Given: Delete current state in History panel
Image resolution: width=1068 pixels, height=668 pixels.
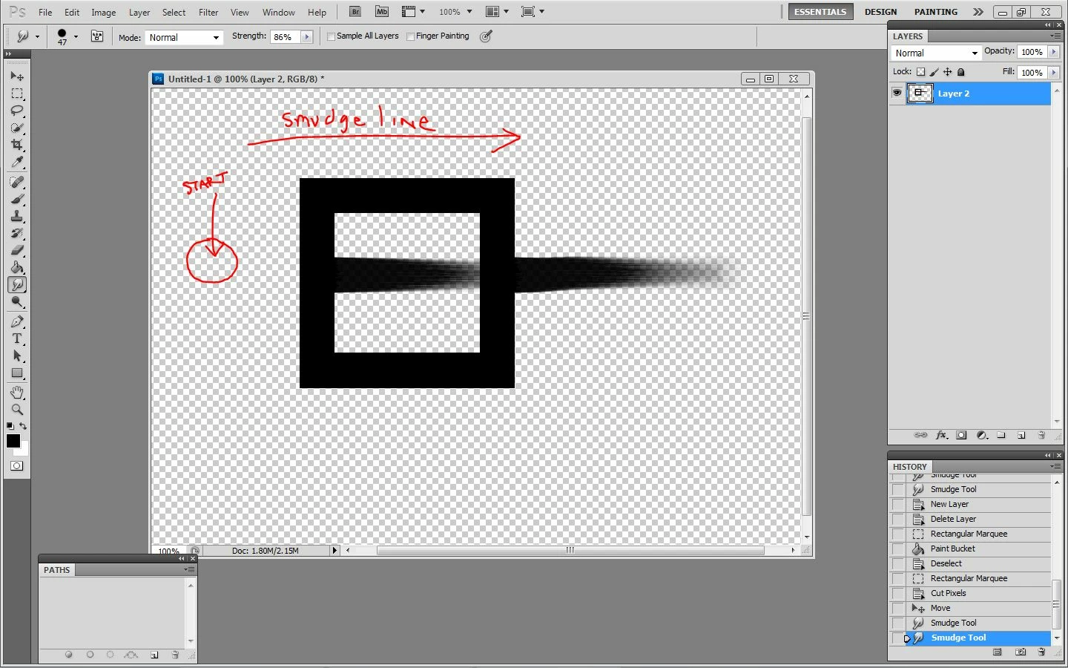Looking at the screenshot, I should click(1041, 652).
